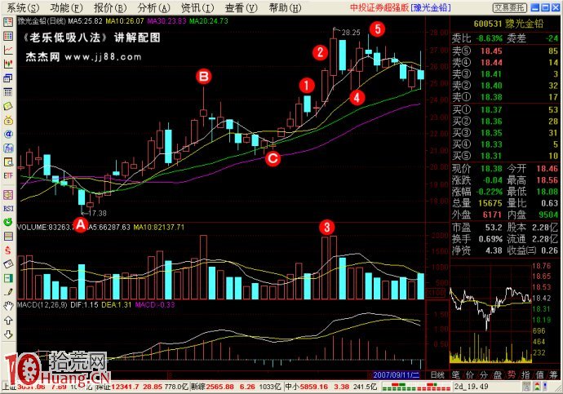Click the 新综 2565.88 index in status bar
The height and width of the screenshot is (394, 563).
pos(213,387)
